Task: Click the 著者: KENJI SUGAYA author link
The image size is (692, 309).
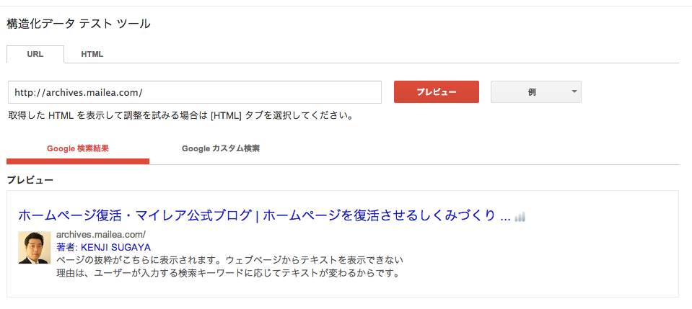Action: coord(104,247)
